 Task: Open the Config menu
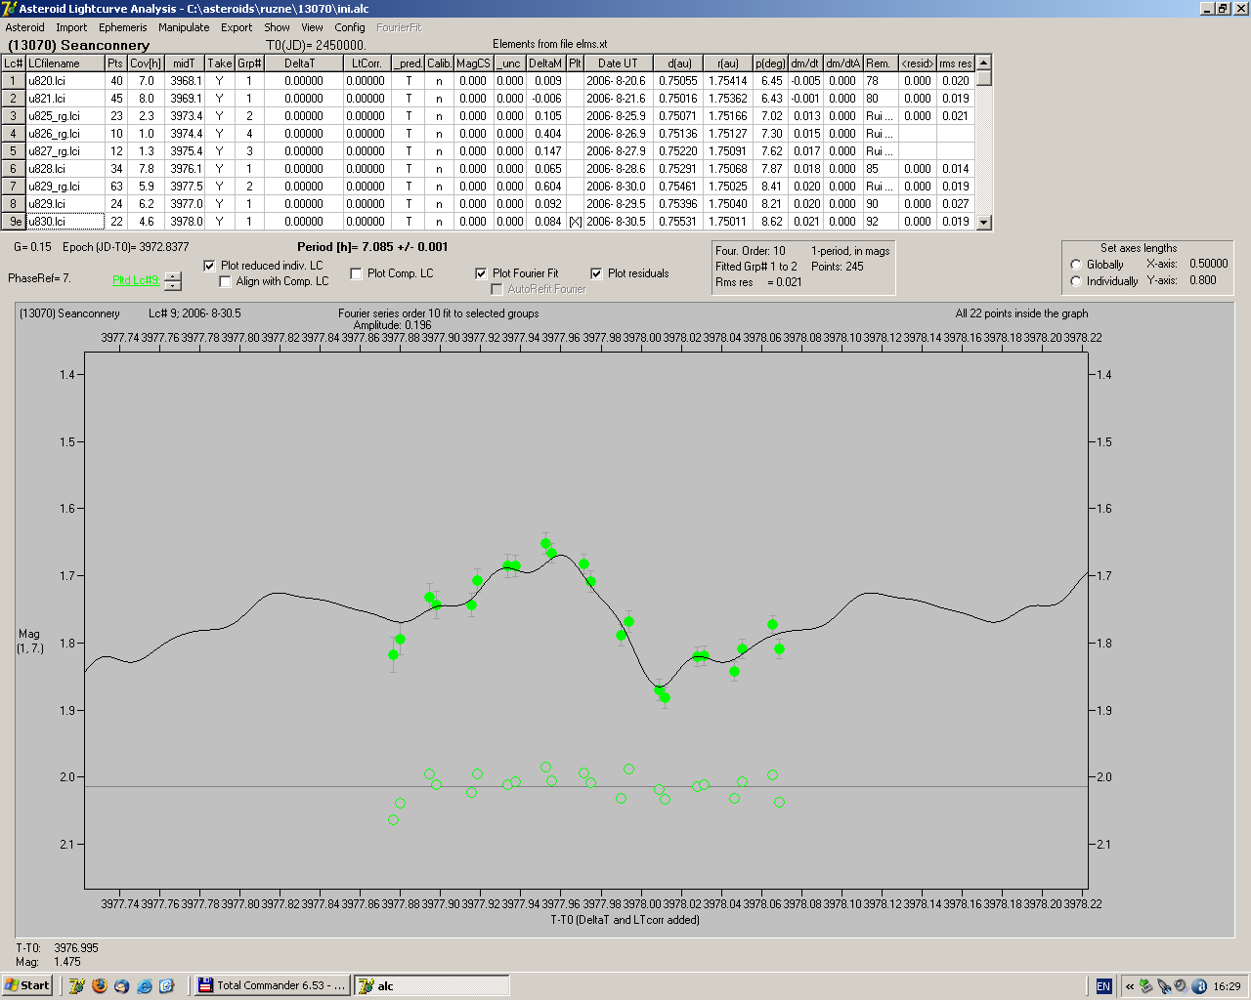click(350, 27)
